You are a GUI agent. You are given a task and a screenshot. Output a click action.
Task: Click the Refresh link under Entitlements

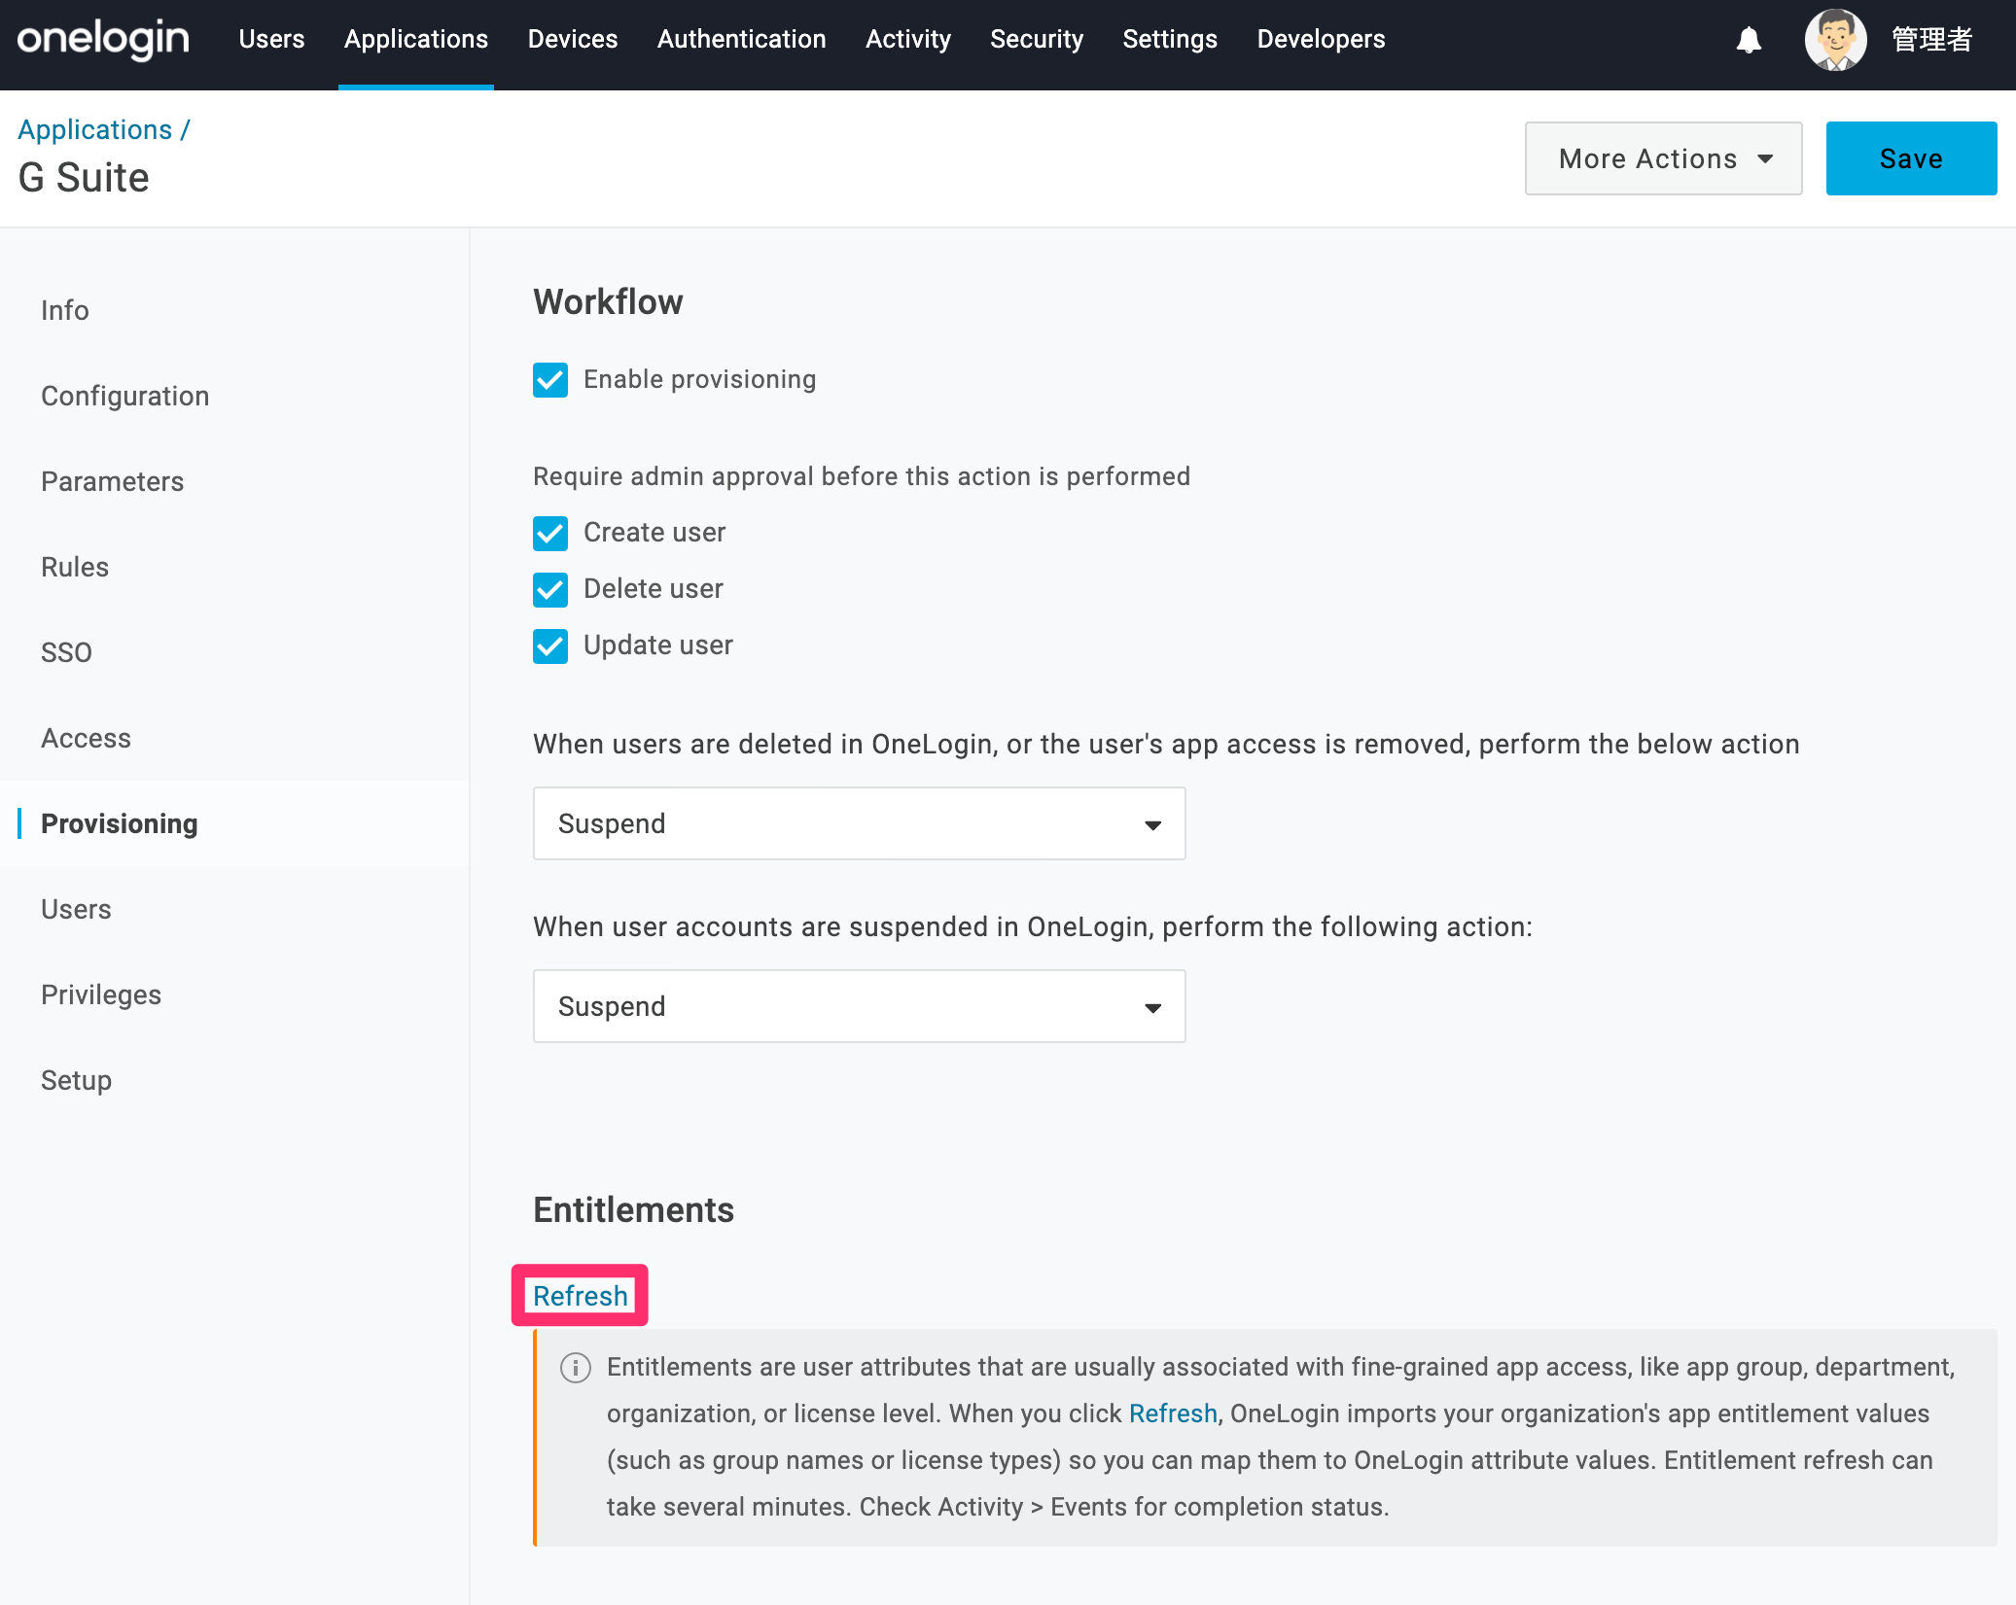click(581, 1296)
